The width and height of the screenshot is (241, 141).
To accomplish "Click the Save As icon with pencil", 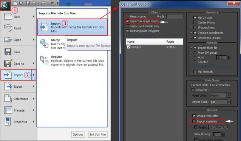I will [8, 63].
